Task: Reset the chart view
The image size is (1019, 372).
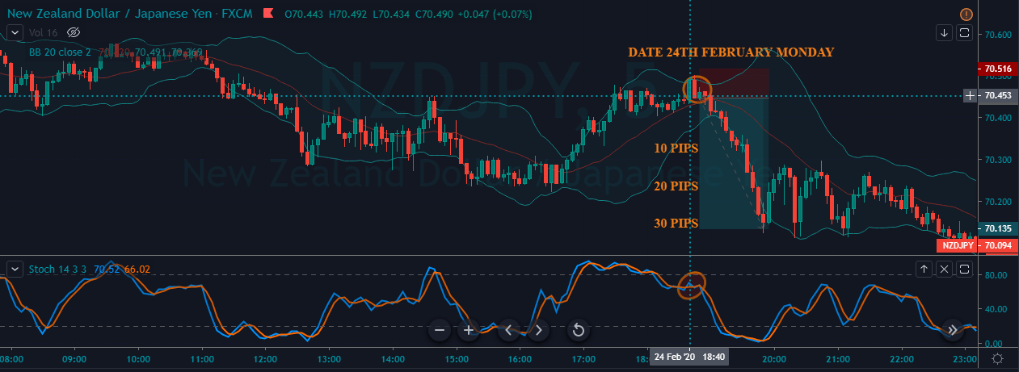Action: (578, 330)
